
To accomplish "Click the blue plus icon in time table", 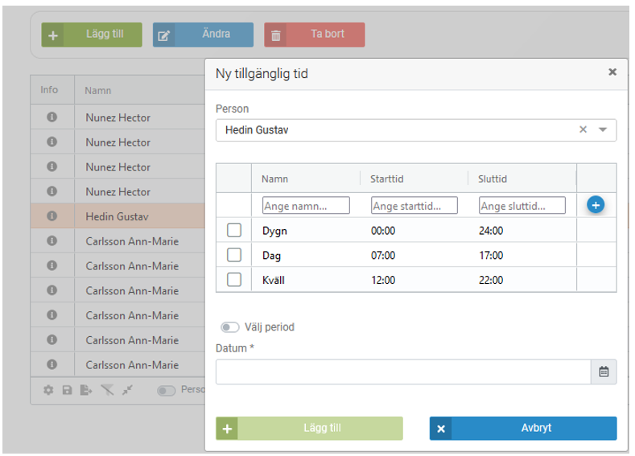I will [x=596, y=205].
